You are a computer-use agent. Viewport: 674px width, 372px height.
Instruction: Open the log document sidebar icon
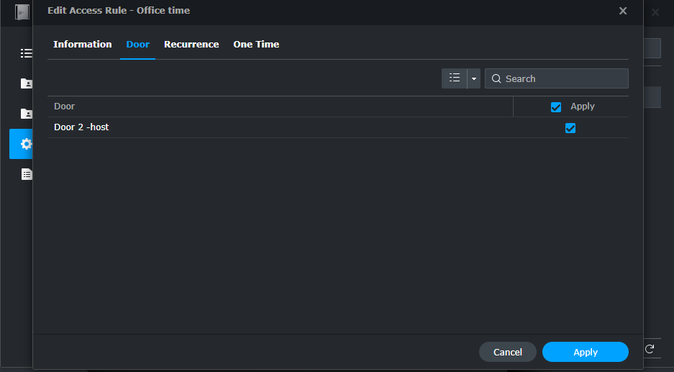27,174
